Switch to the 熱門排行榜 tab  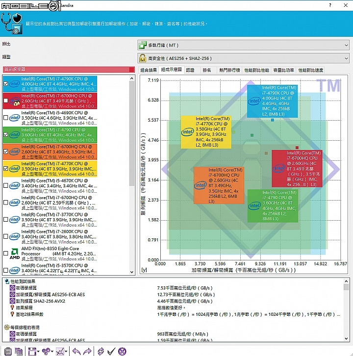point(229,70)
